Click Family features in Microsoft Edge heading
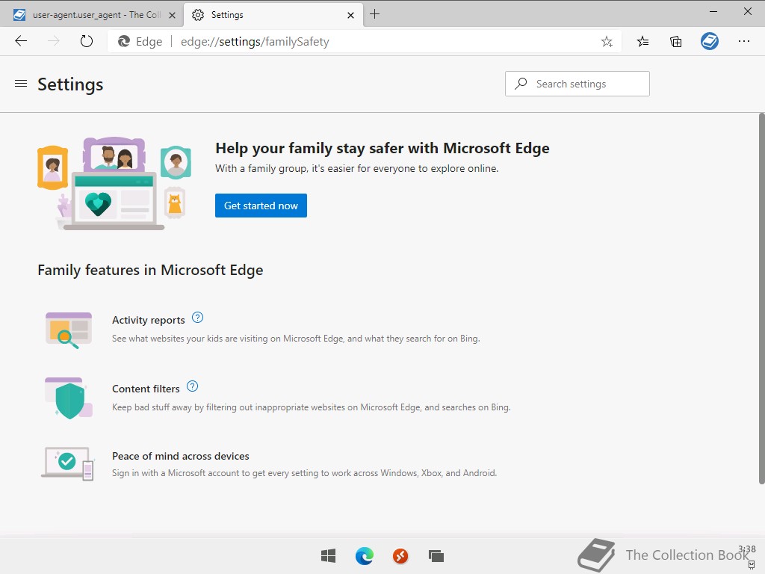Screen dimensions: 765x574 [x=150, y=270]
